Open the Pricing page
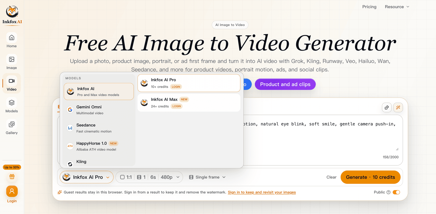The image size is (436, 214). pyautogui.click(x=369, y=7)
